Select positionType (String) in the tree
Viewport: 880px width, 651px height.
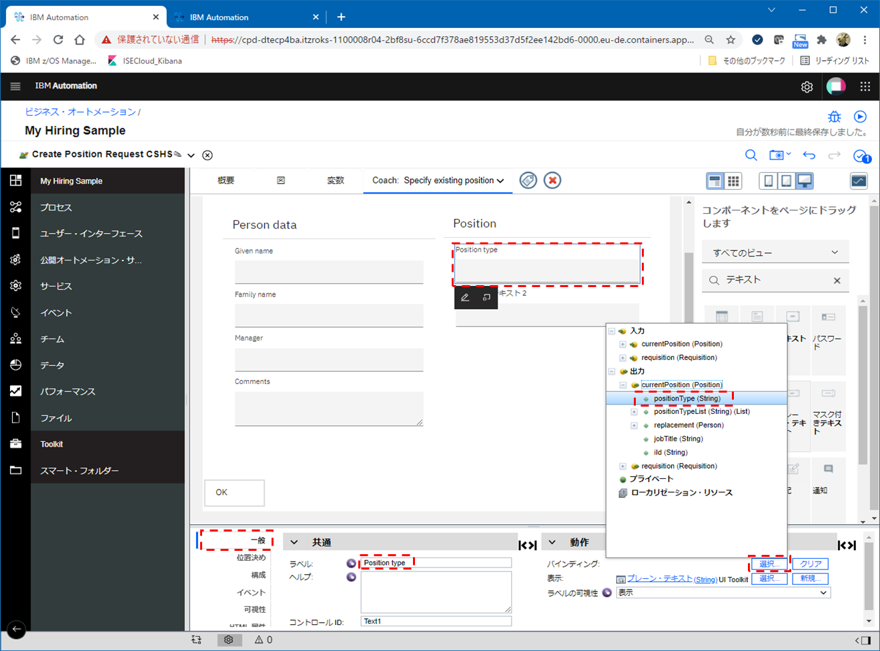pyautogui.click(x=687, y=399)
